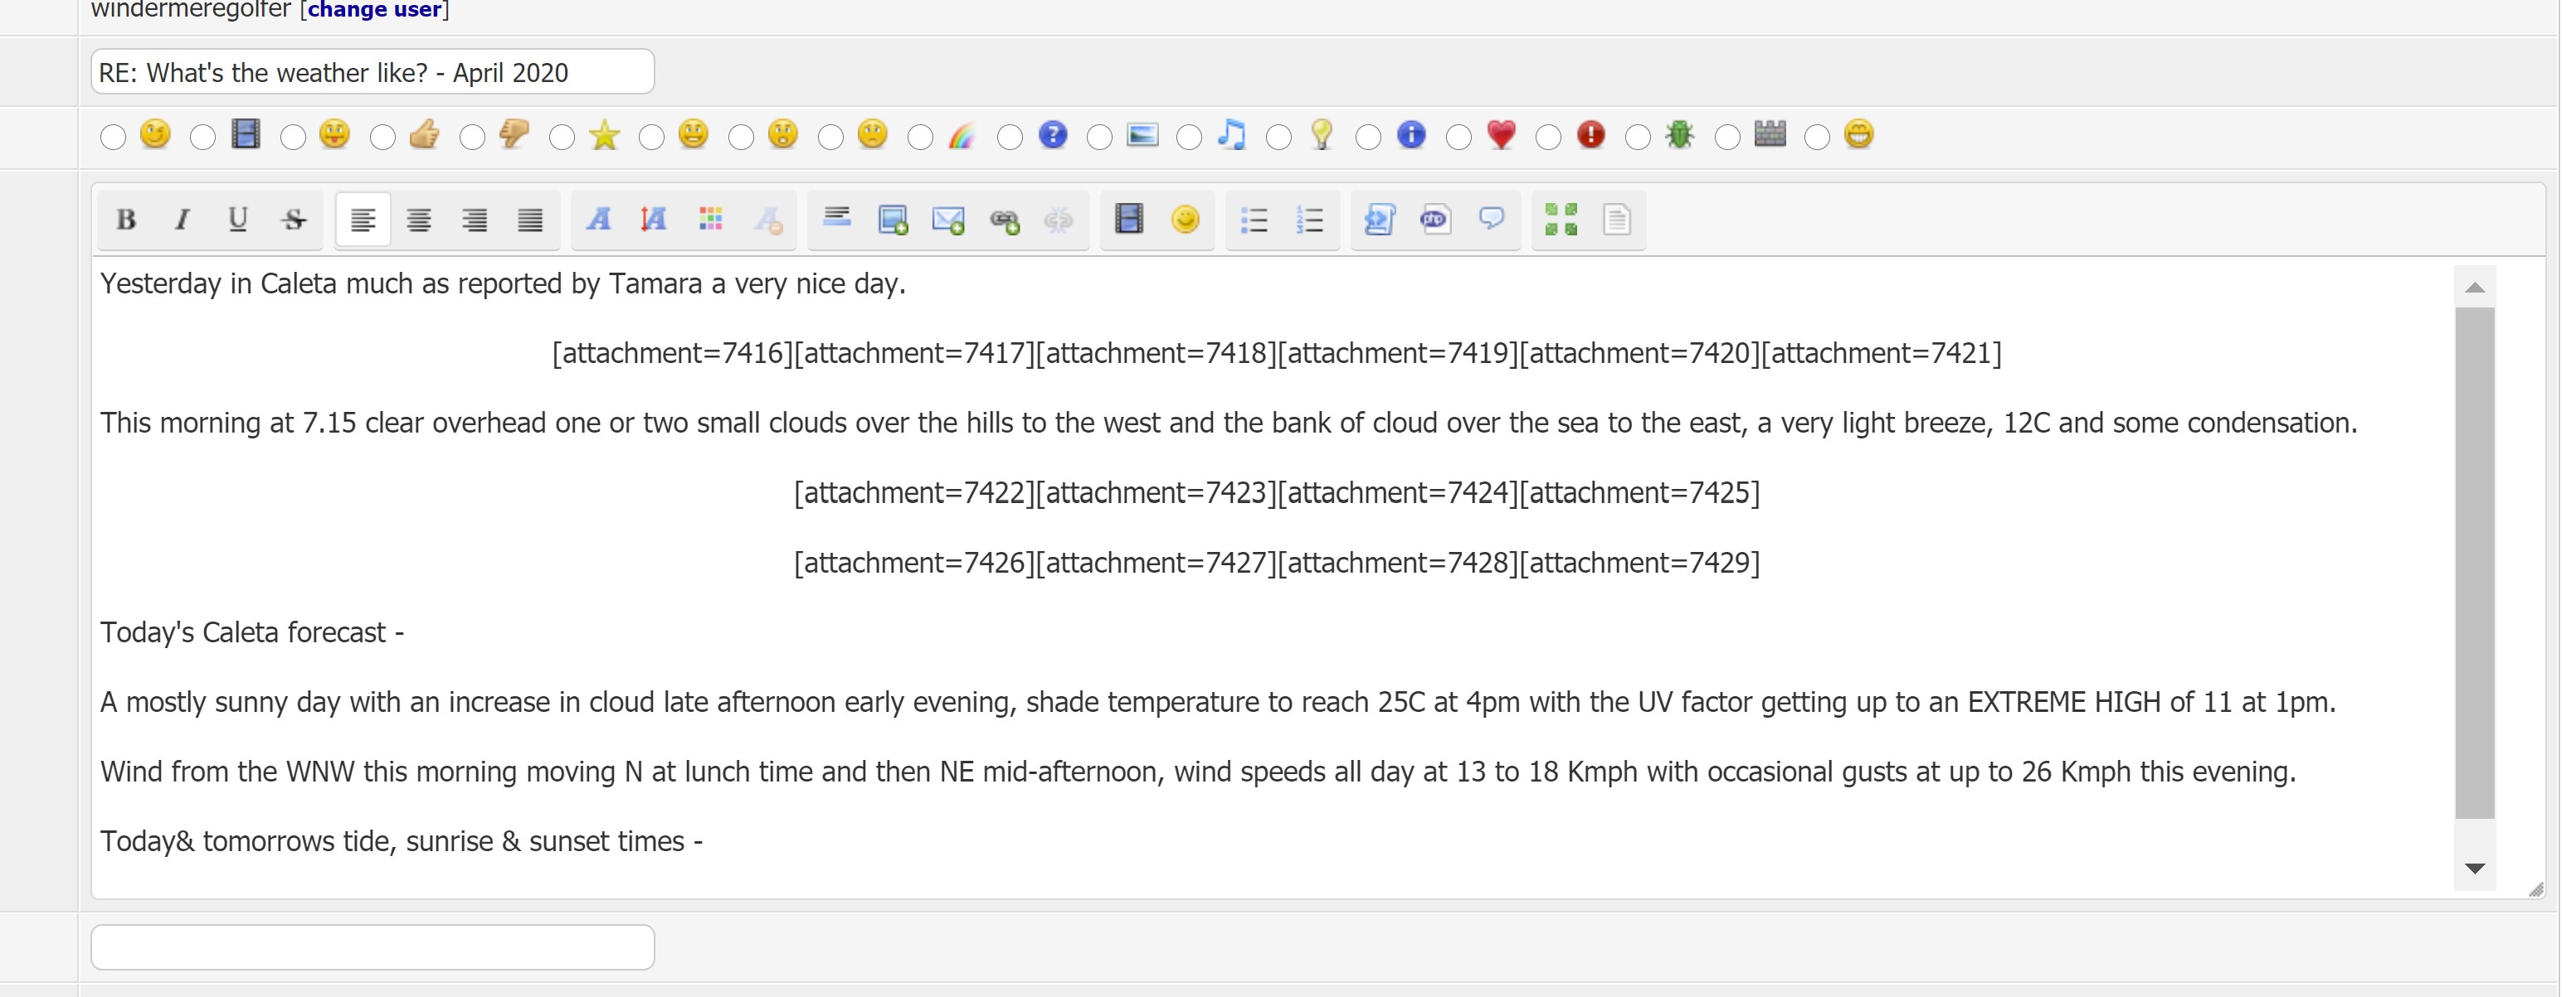Choose the brick wall post icon radio
2576x997 pixels.
pyautogui.click(x=1728, y=137)
